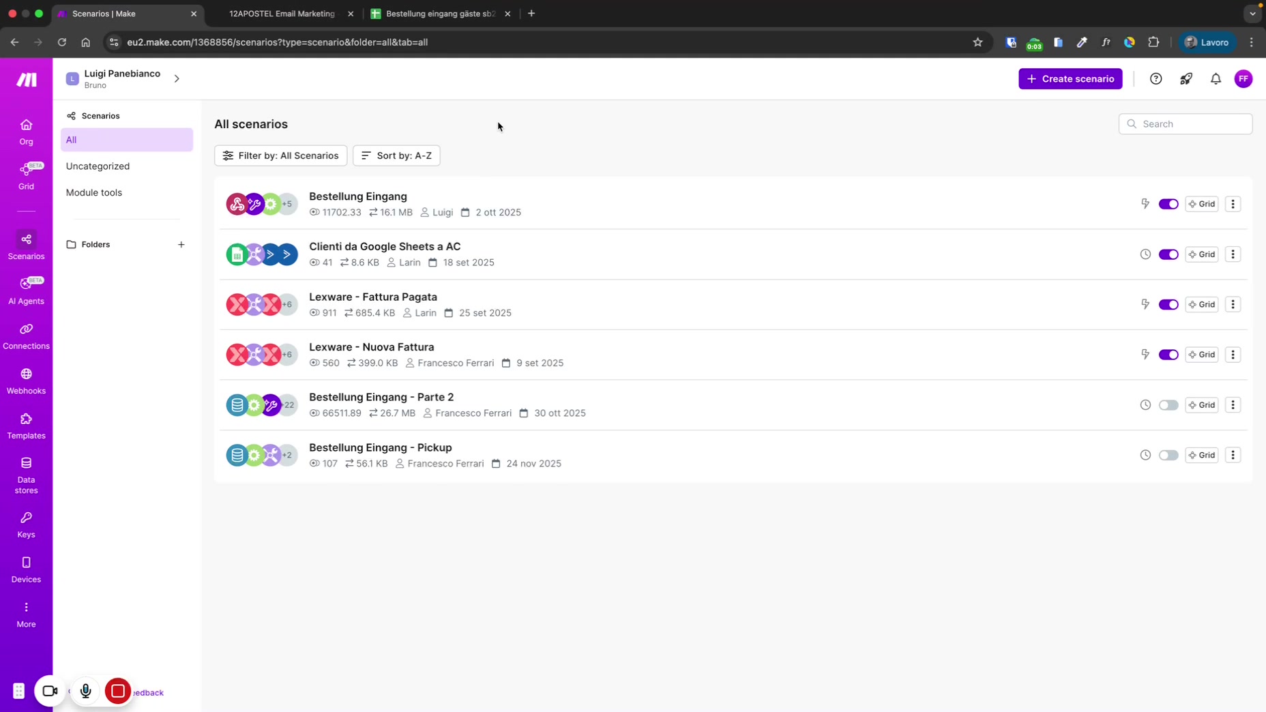Open the Sort by: A-Z dropdown
1266x712 pixels.
pos(396,155)
